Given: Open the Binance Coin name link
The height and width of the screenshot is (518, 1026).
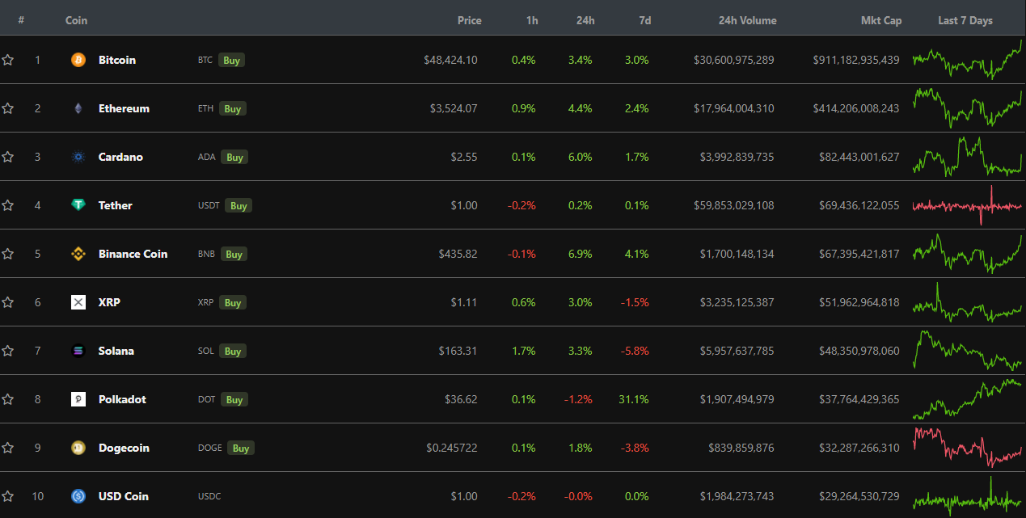Looking at the screenshot, I should 133,254.
